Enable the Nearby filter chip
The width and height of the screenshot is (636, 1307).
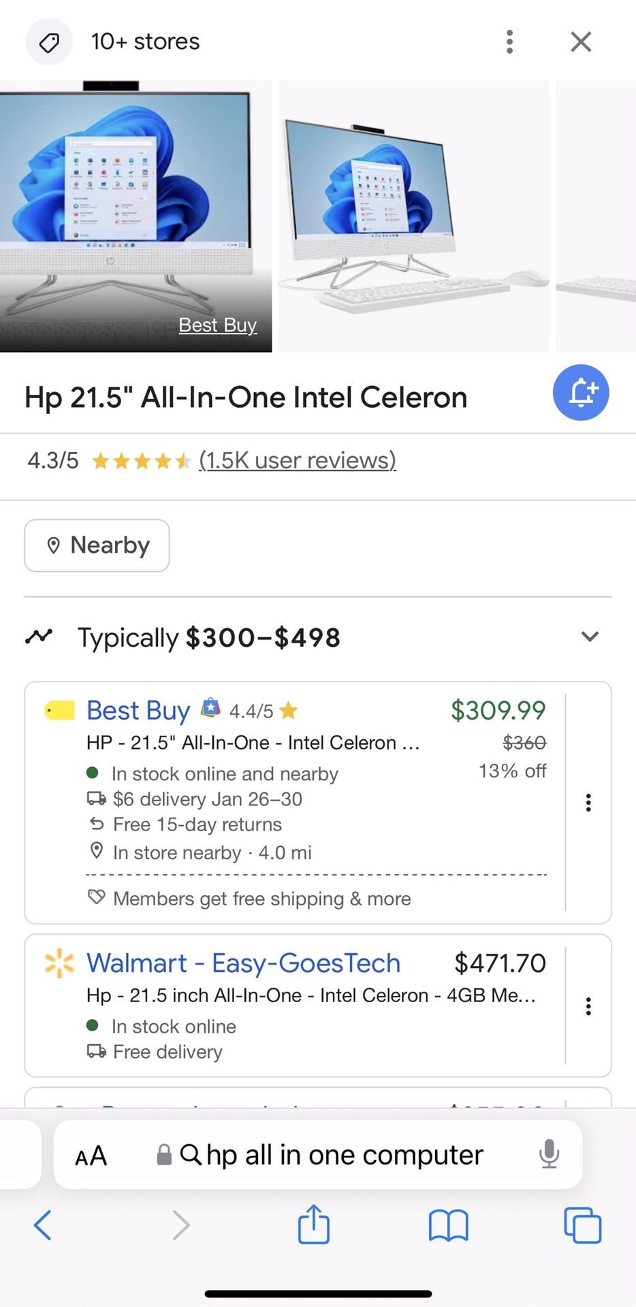click(x=96, y=545)
